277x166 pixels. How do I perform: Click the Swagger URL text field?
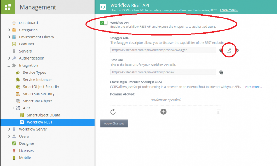163,50
